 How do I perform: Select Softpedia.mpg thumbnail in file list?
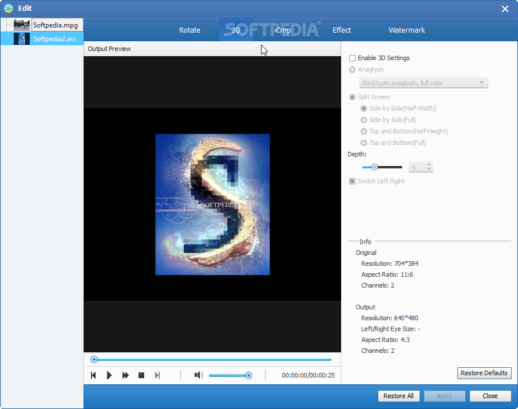click(22, 25)
